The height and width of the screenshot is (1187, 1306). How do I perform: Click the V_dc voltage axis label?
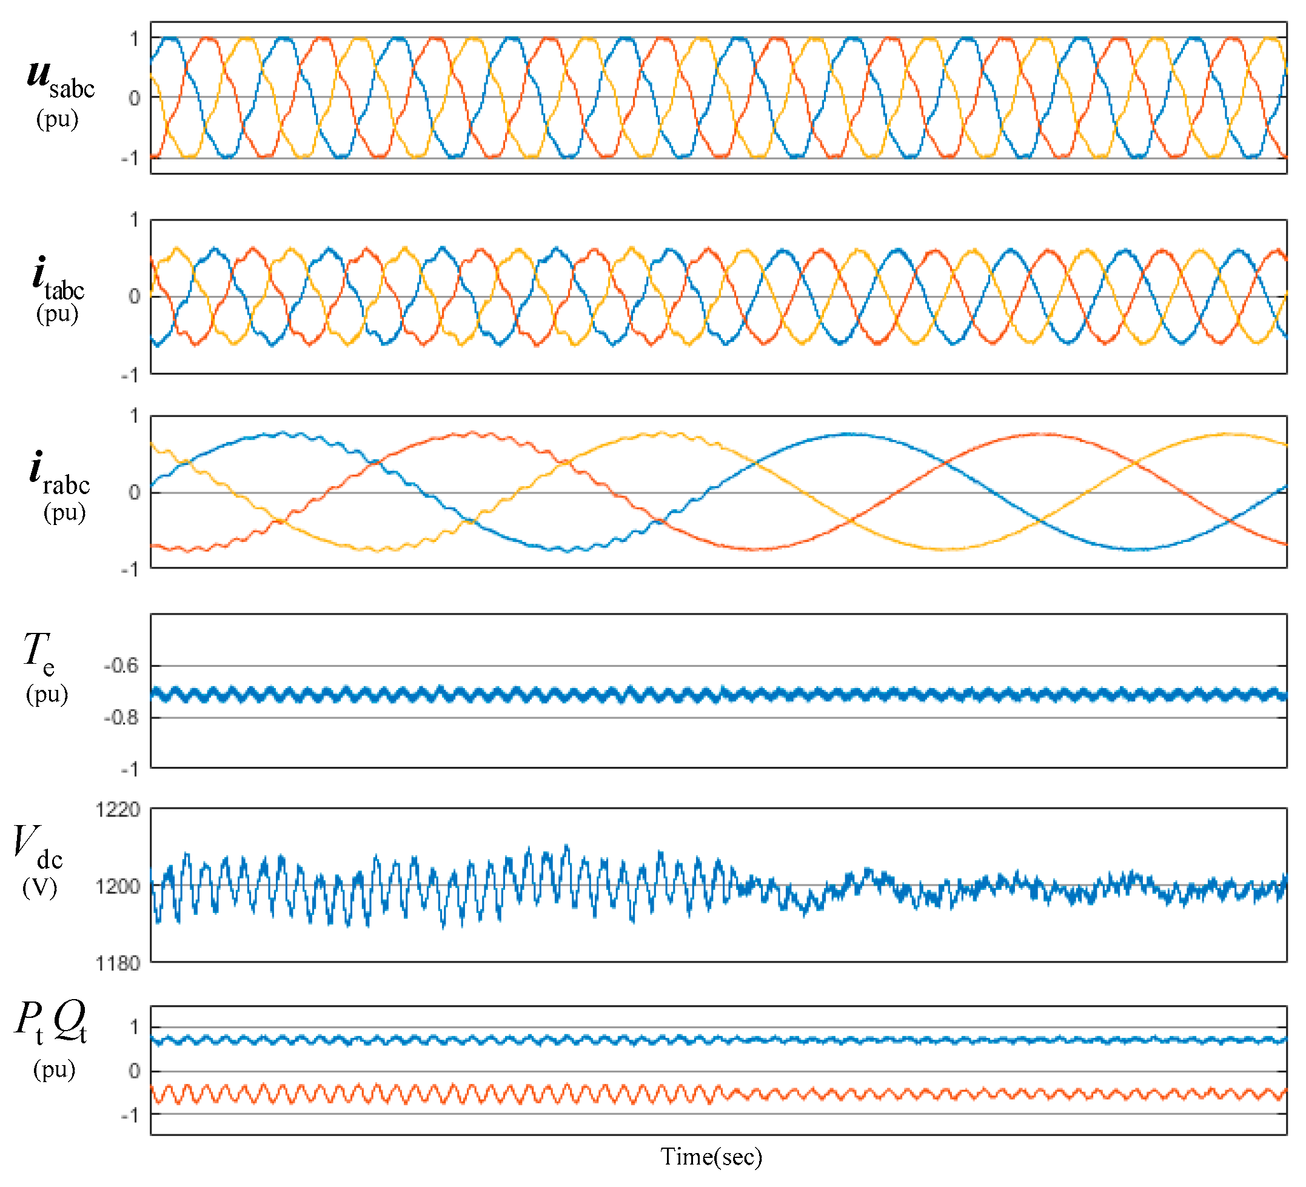click(38, 849)
